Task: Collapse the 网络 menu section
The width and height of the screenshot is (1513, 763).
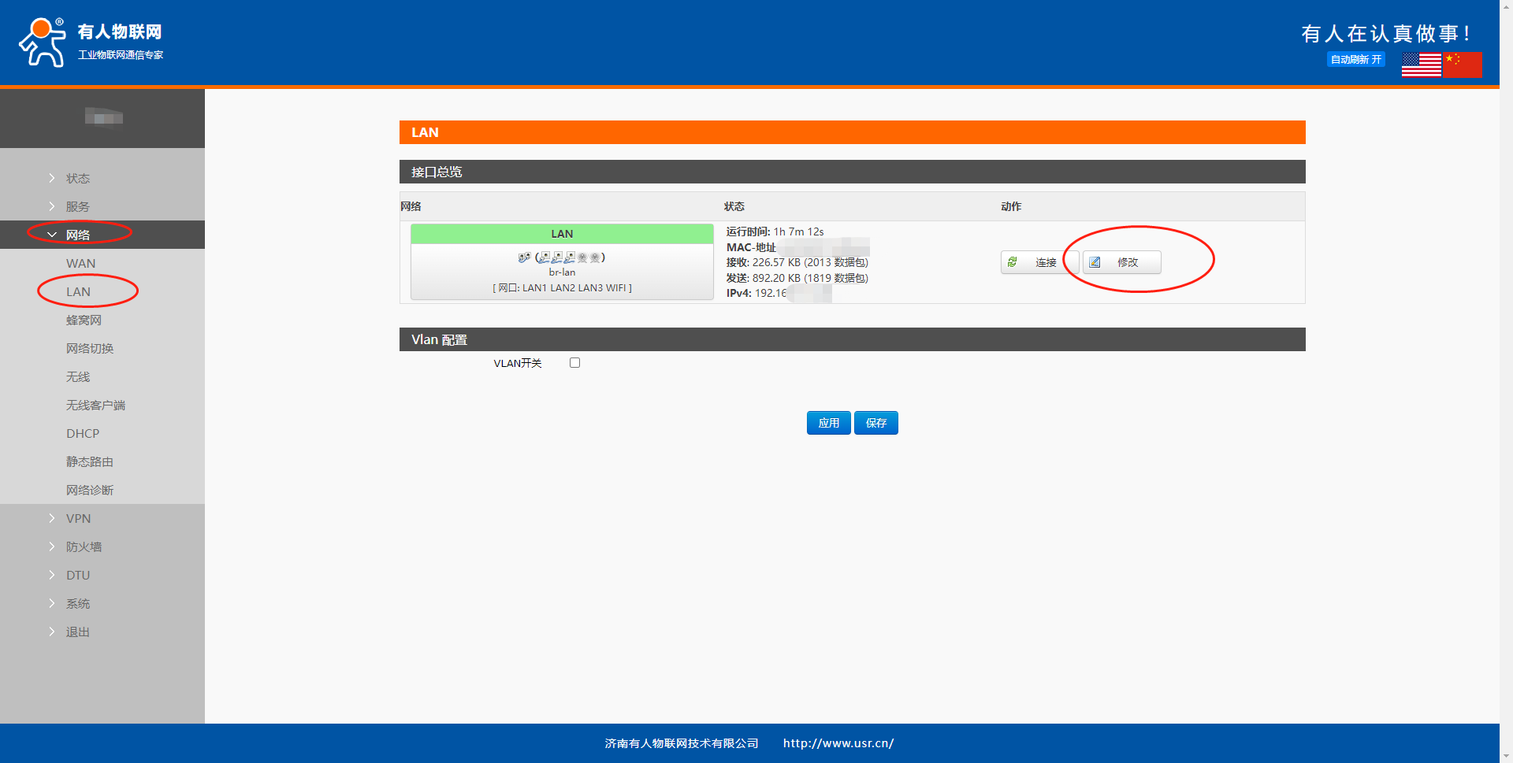Action: (77, 235)
